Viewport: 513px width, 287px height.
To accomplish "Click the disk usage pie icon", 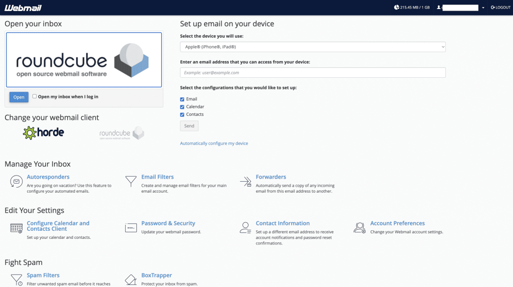I will tap(397, 7).
